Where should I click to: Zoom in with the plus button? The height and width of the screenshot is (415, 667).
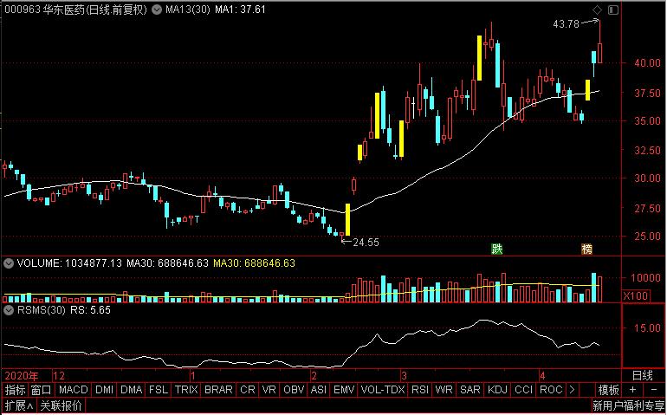pos(633,390)
